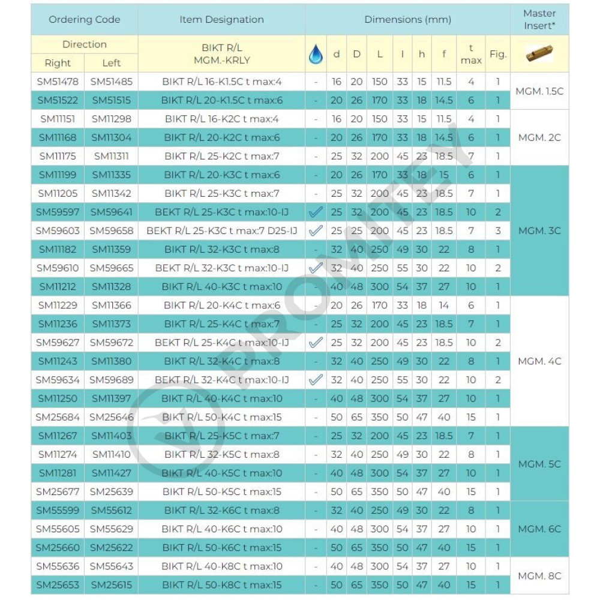The height and width of the screenshot is (600, 600).
Task: Select ordering code SM11304
Action: tap(112, 137)
